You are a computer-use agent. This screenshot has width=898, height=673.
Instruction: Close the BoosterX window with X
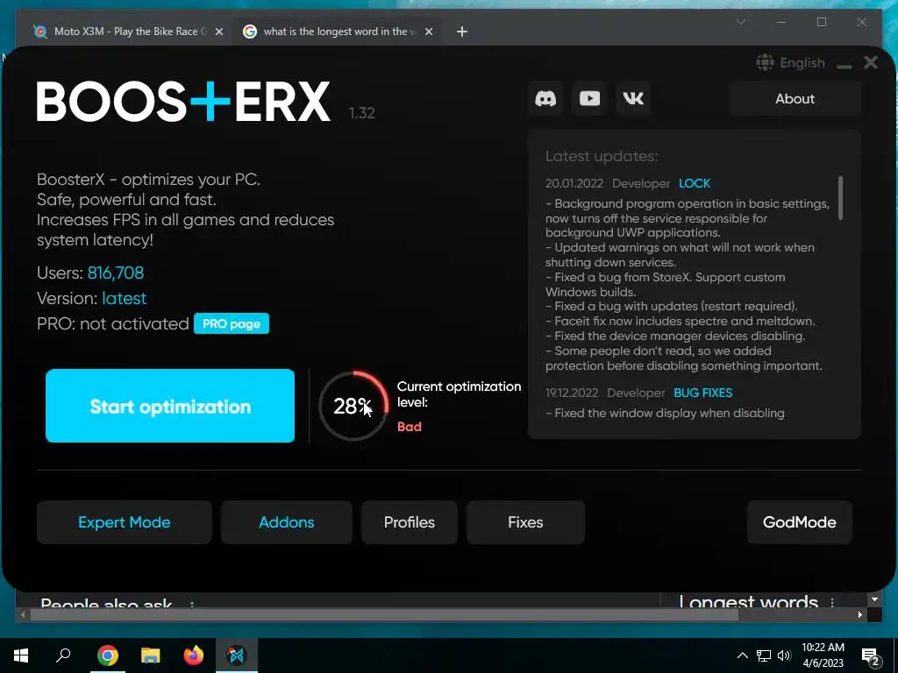coord(871,62)
